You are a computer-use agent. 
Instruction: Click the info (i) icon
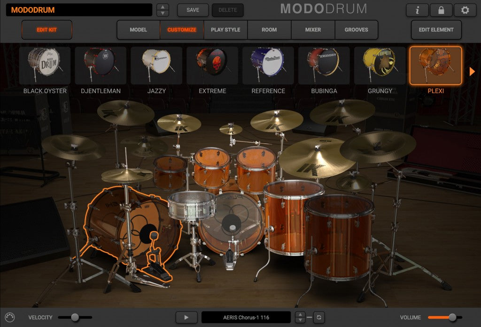[417, 10]
